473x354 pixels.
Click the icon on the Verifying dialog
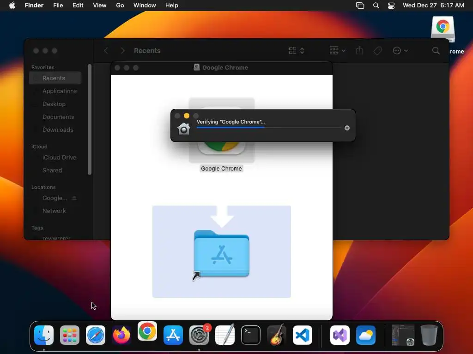[x=184, y=129]
